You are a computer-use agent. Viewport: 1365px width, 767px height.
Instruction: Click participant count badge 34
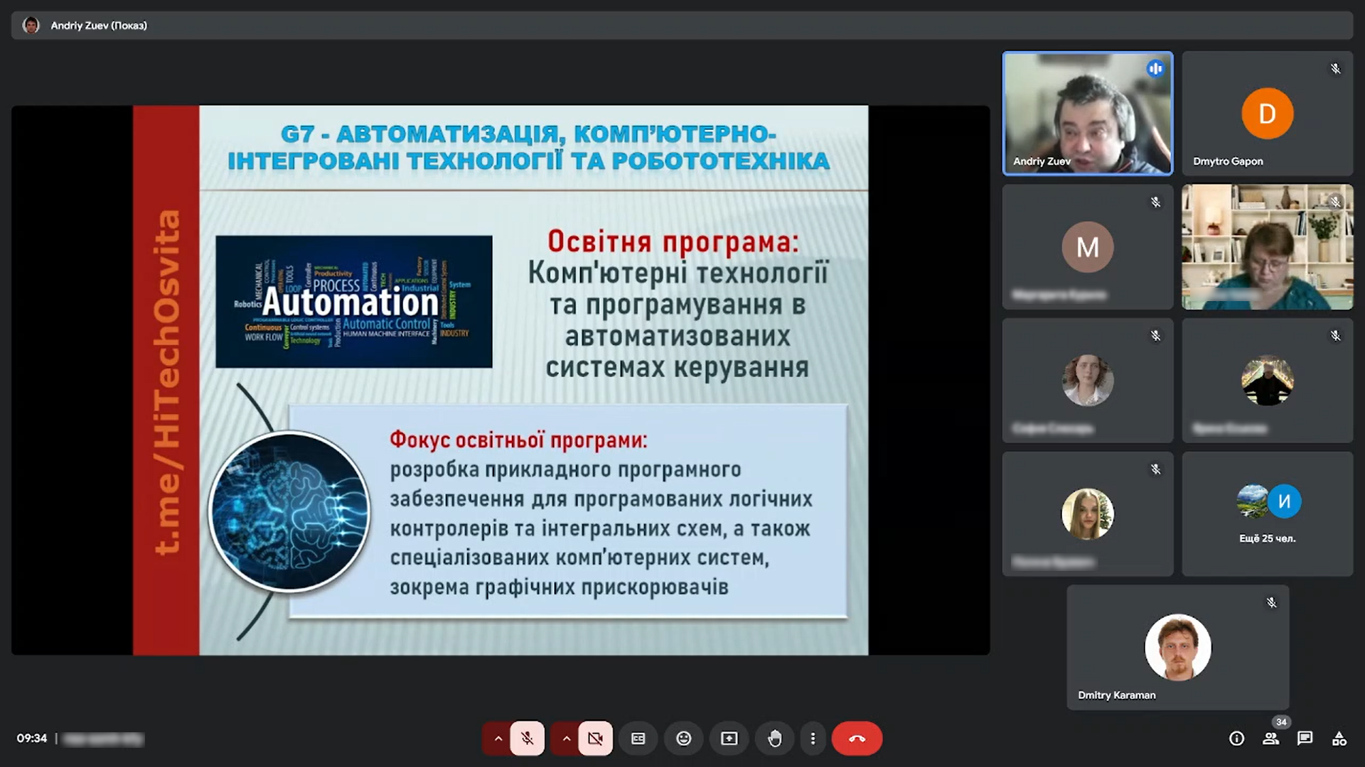[x=1281, y=722]
